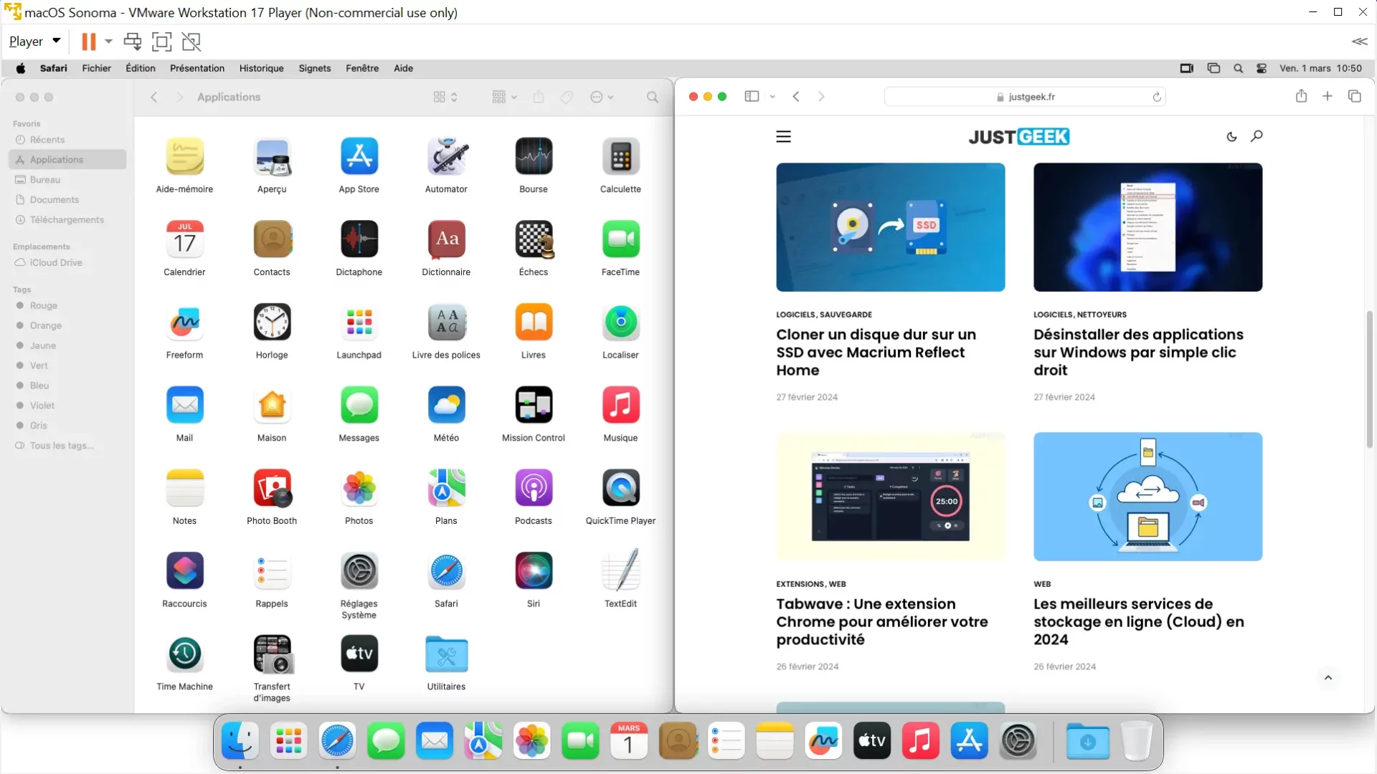Launch Calculette from Applications
Viewport: 1377px width, 774px height.
[x=620, y=156]
